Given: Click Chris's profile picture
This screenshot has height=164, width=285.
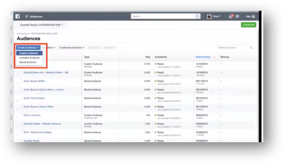Looking at the screenshot, I should pyautogui.click(x=209, y=16).
